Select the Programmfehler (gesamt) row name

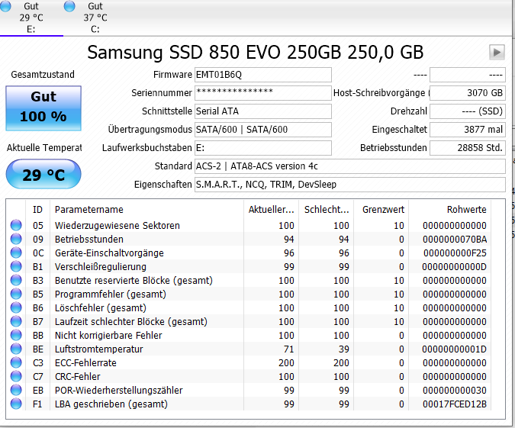click(111, 294)
